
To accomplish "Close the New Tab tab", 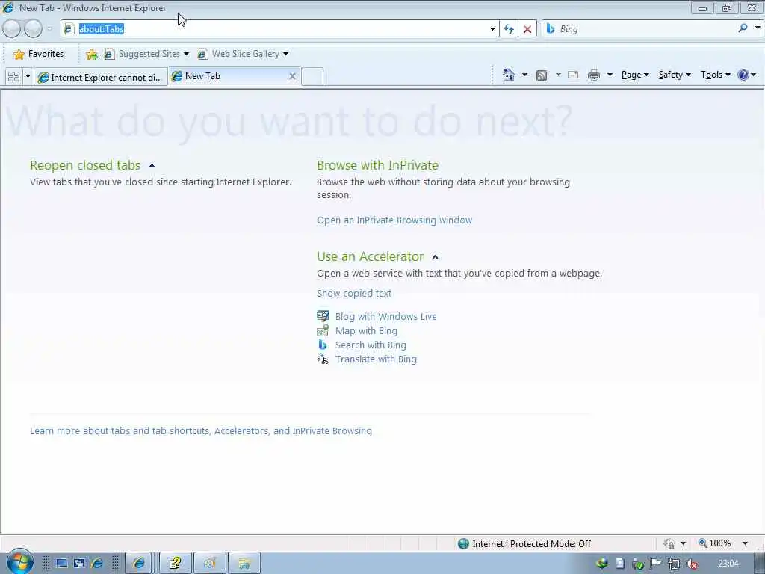I will tap(292, 76).
